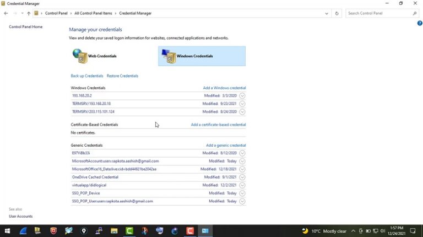Image resolution: width=423 pixels, height=237 pixels.
Task: Expand the 193.168.20.2 credential entry
Action: (x=242, y=96)
